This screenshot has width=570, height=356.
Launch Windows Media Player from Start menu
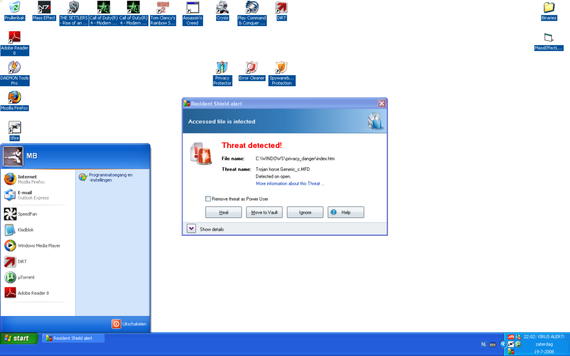coord(38,245)
